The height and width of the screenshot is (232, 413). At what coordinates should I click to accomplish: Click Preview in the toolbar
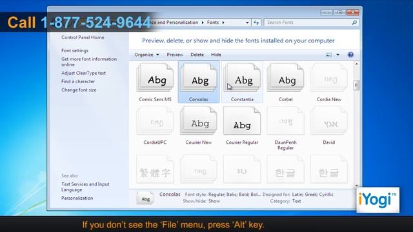(175, 55)
